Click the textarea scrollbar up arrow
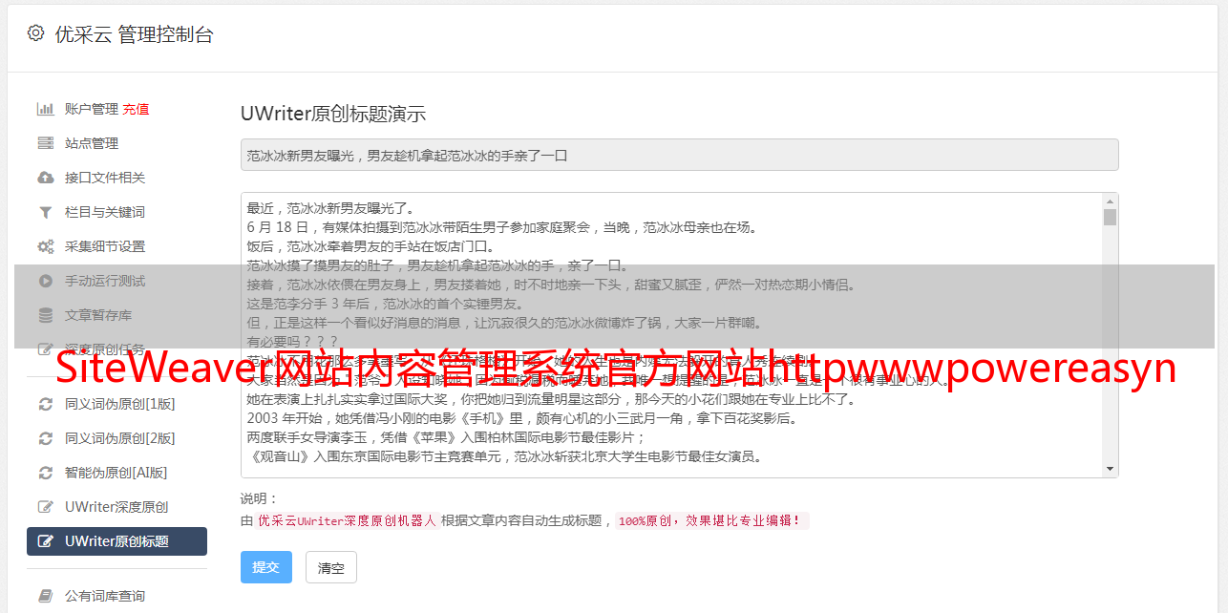This screenshot has width=1228, height=613. tap(1110, 201)
